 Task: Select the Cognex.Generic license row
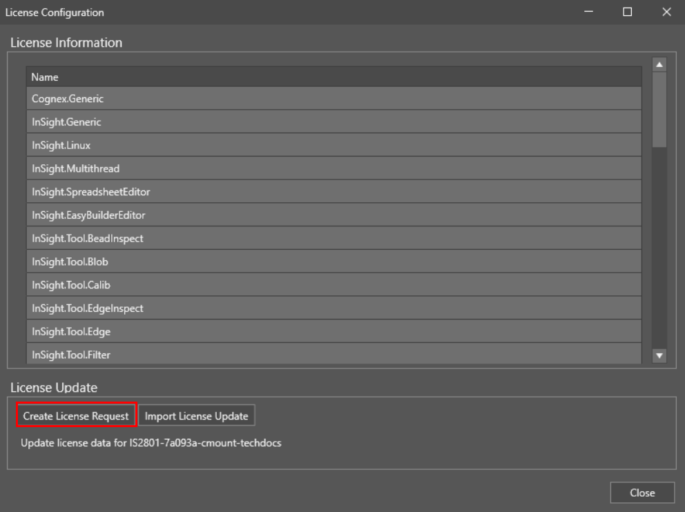tap(334, 99)
